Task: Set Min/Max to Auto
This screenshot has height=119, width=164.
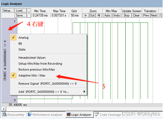Action: 107,15
